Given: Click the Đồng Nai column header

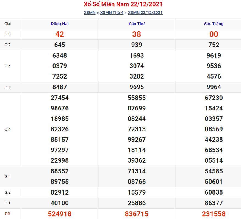Looking at the screenshot, I should (60, 24).
